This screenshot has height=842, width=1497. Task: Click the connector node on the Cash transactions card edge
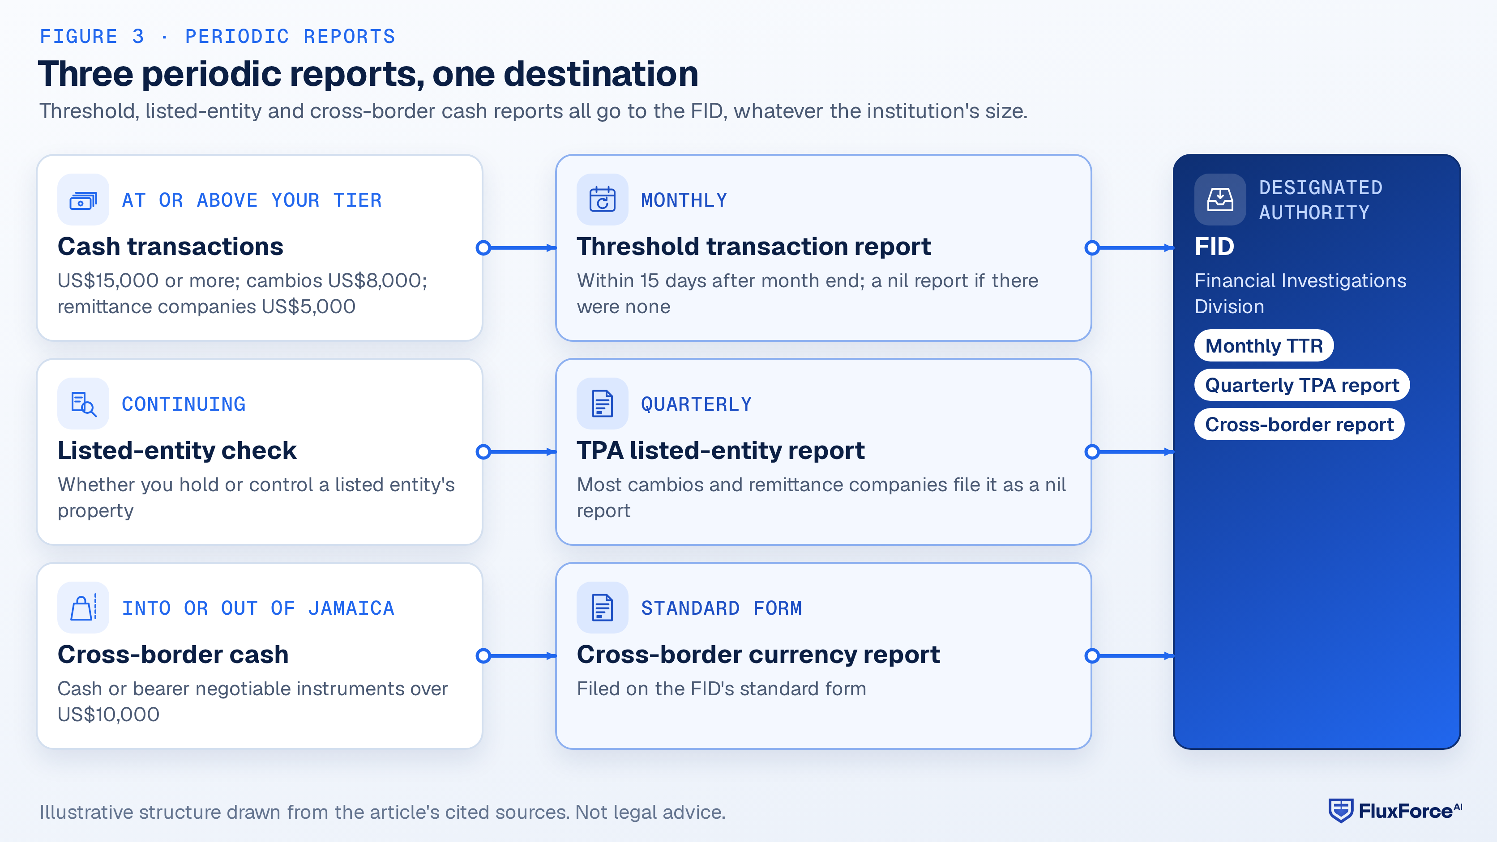483,248
